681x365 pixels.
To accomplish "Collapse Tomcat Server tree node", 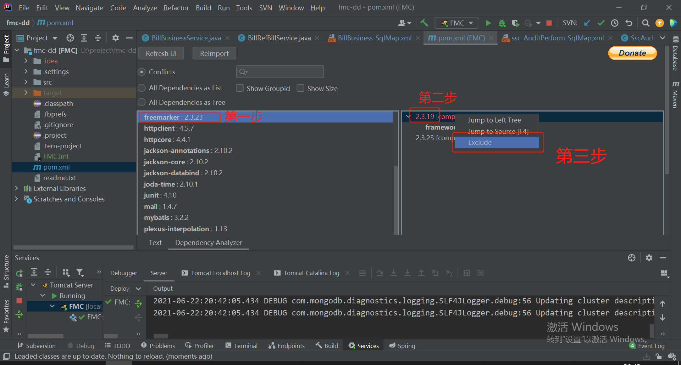I will pyautogui.click(x=33, y=285).
